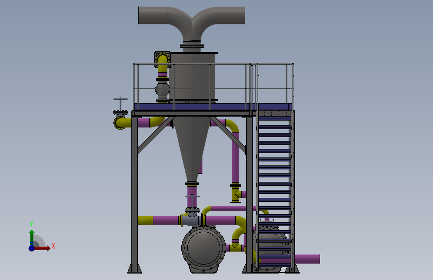
Task: Select the left diagonal brace under the platform
Action: pyautogui.click(x=155, y=135)
